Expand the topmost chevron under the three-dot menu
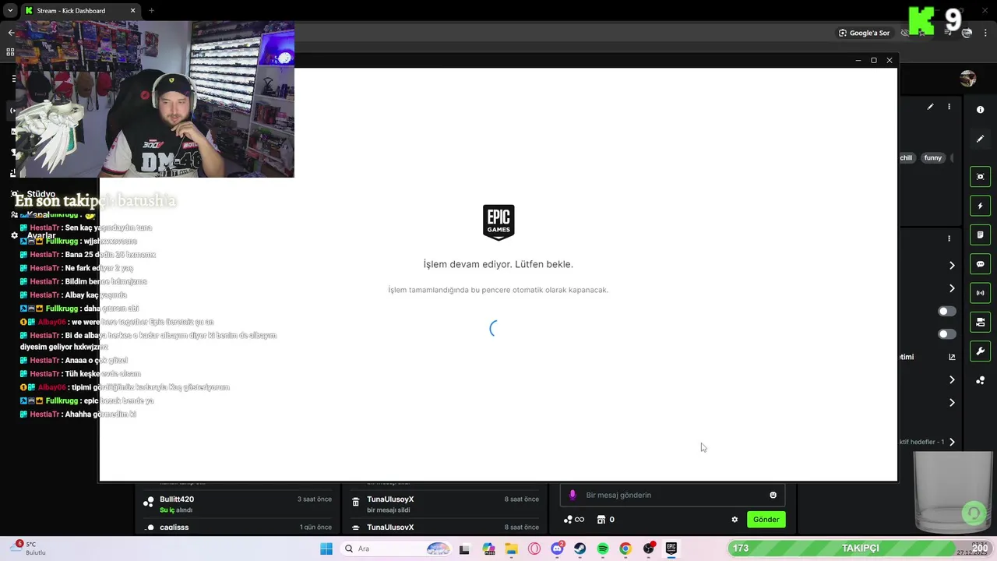The width and height of the screenshot is (997, 561). (x=952, y=266)
